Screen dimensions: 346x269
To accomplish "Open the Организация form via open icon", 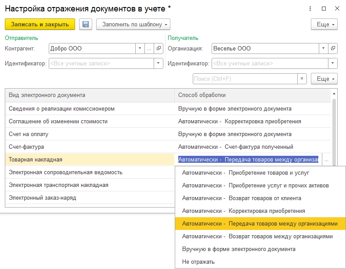I will pos(333,49).
